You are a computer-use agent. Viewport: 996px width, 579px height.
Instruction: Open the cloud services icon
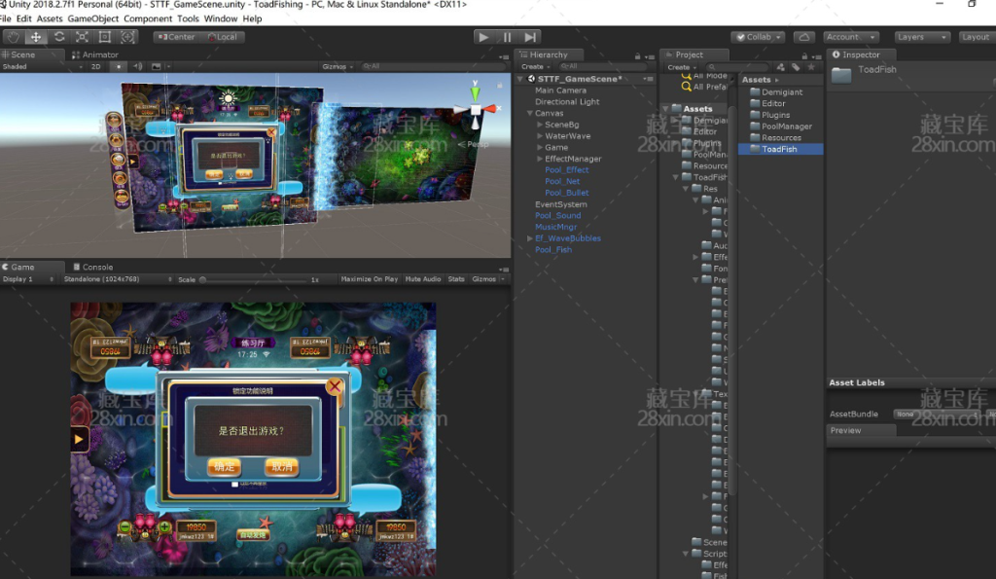[x=803, y=37]
